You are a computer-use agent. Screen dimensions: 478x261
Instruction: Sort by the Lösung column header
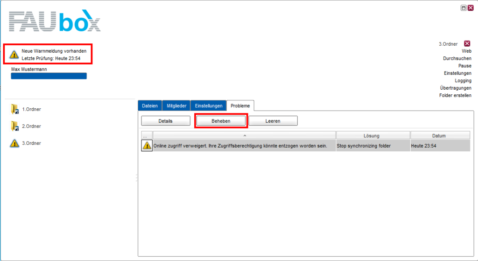[373, 135]
